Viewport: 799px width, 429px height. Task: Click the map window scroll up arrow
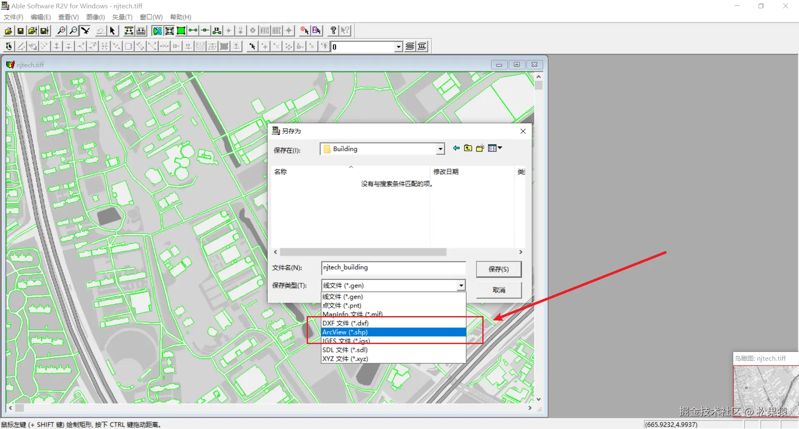click(x=538, y=77)
